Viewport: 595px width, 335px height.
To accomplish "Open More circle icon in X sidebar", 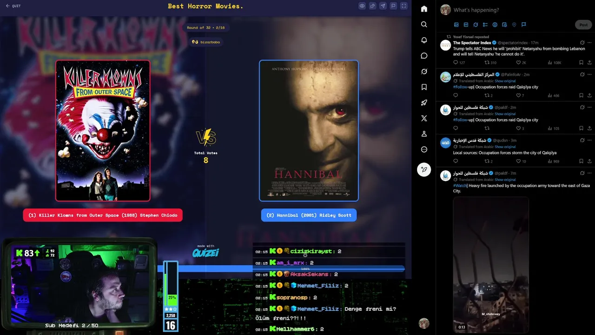I will (424, 149).
